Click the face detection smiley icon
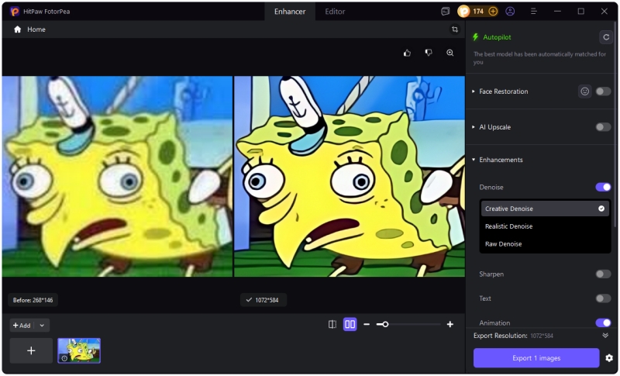 tap(585, 91)
